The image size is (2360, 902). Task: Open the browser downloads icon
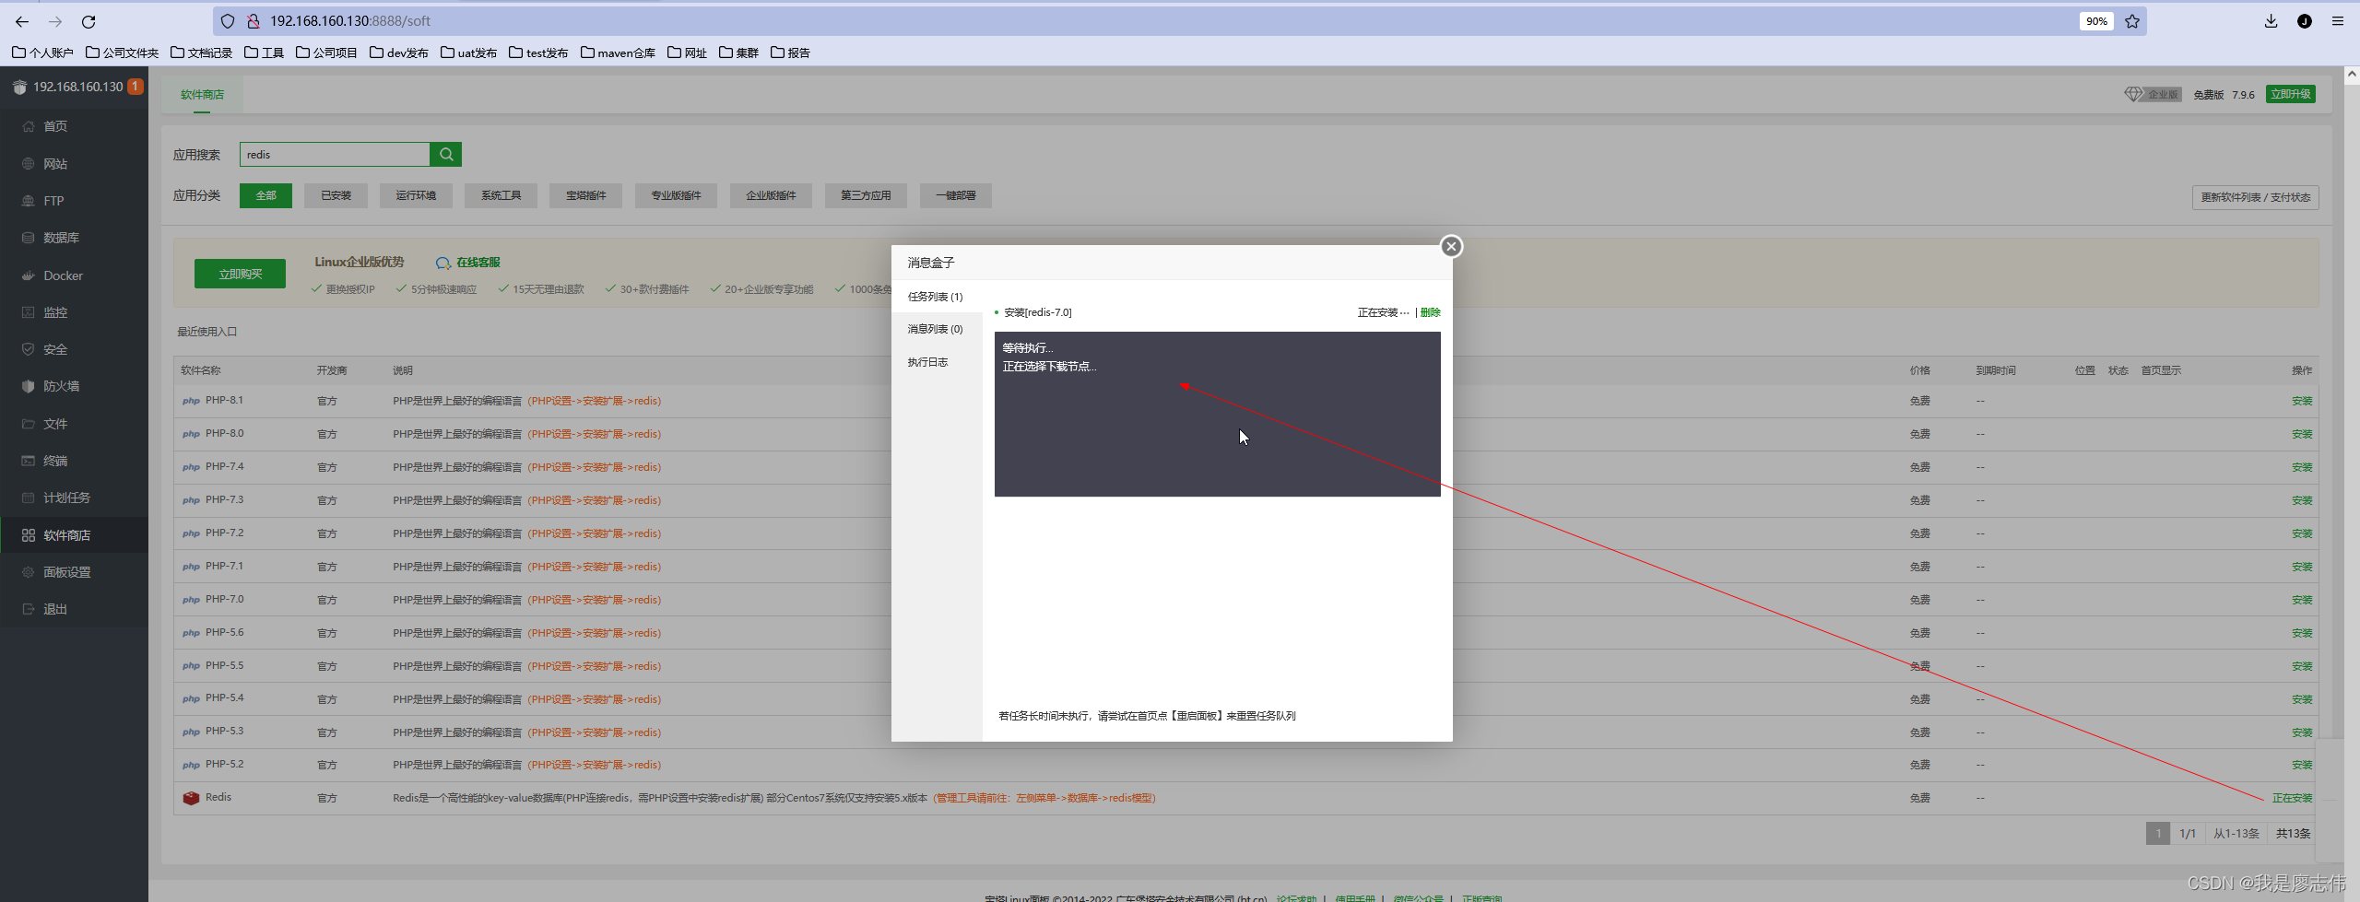tap(2271, 21)
